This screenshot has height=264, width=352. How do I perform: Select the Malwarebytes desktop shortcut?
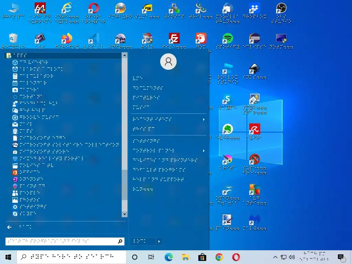click(255, 222)
